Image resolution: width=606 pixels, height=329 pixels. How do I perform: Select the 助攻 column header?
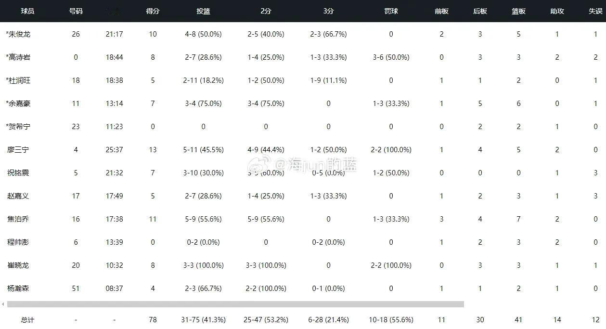pos(557,11)
